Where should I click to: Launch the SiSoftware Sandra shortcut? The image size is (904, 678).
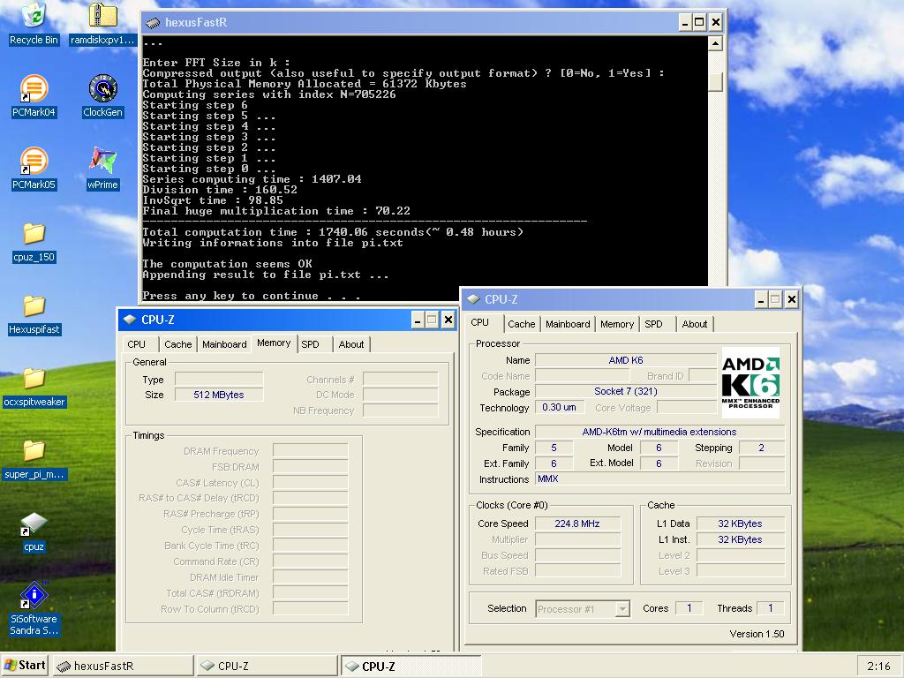tap(34, 595)
